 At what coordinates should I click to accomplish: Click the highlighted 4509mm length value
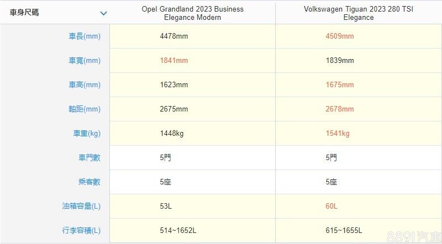340,36
